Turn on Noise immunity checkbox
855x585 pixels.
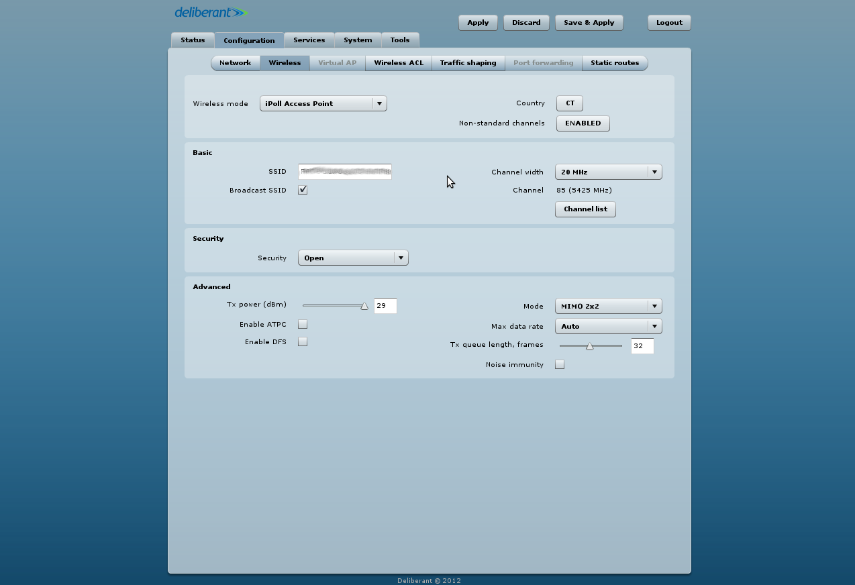coord(560,364)
